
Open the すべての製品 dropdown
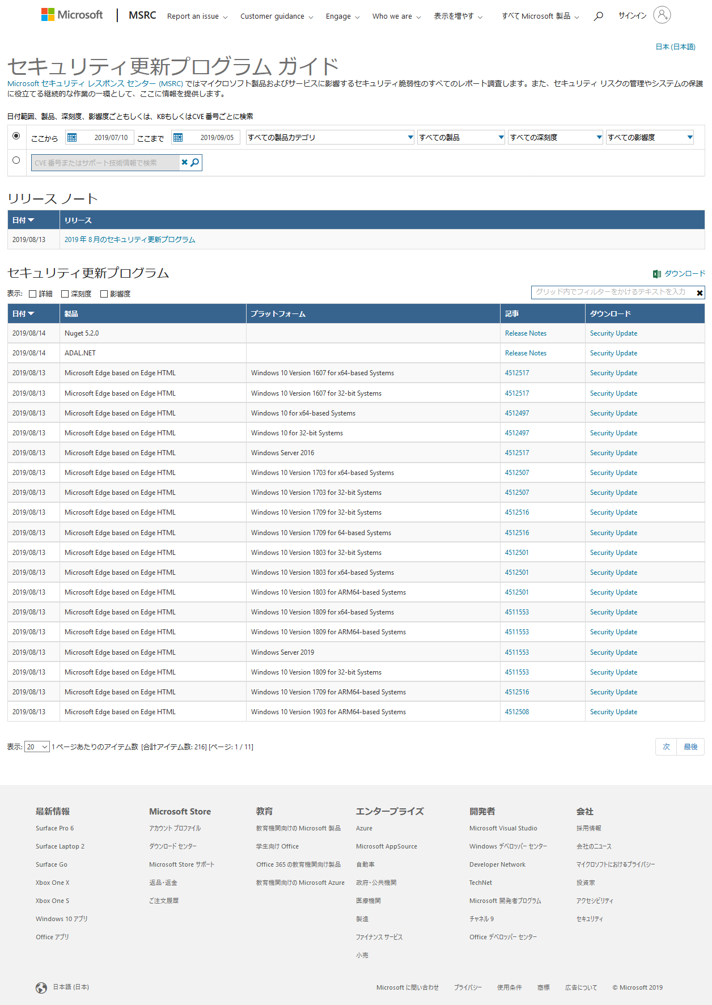pos(461,137)
